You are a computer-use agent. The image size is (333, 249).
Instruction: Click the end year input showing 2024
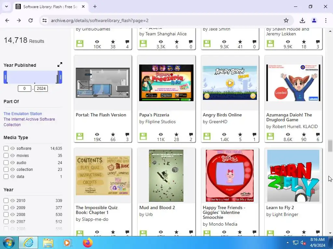41,89
